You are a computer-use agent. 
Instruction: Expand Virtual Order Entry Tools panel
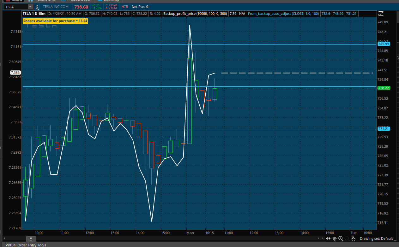26,245
